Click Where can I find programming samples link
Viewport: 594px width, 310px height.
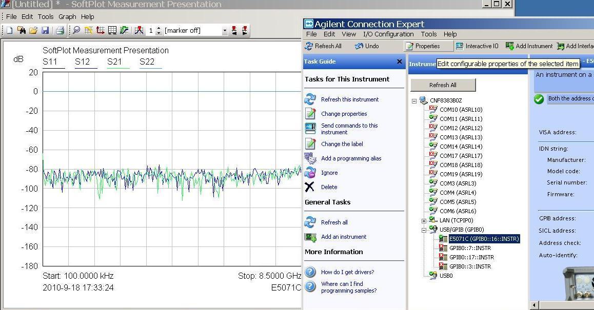click(x=349, y=287)
